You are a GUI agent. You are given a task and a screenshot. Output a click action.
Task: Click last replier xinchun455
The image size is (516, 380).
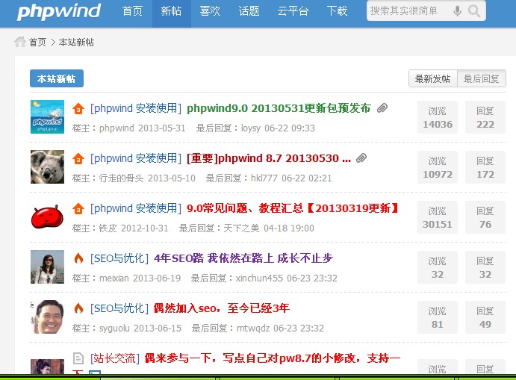tap(259, 278)
